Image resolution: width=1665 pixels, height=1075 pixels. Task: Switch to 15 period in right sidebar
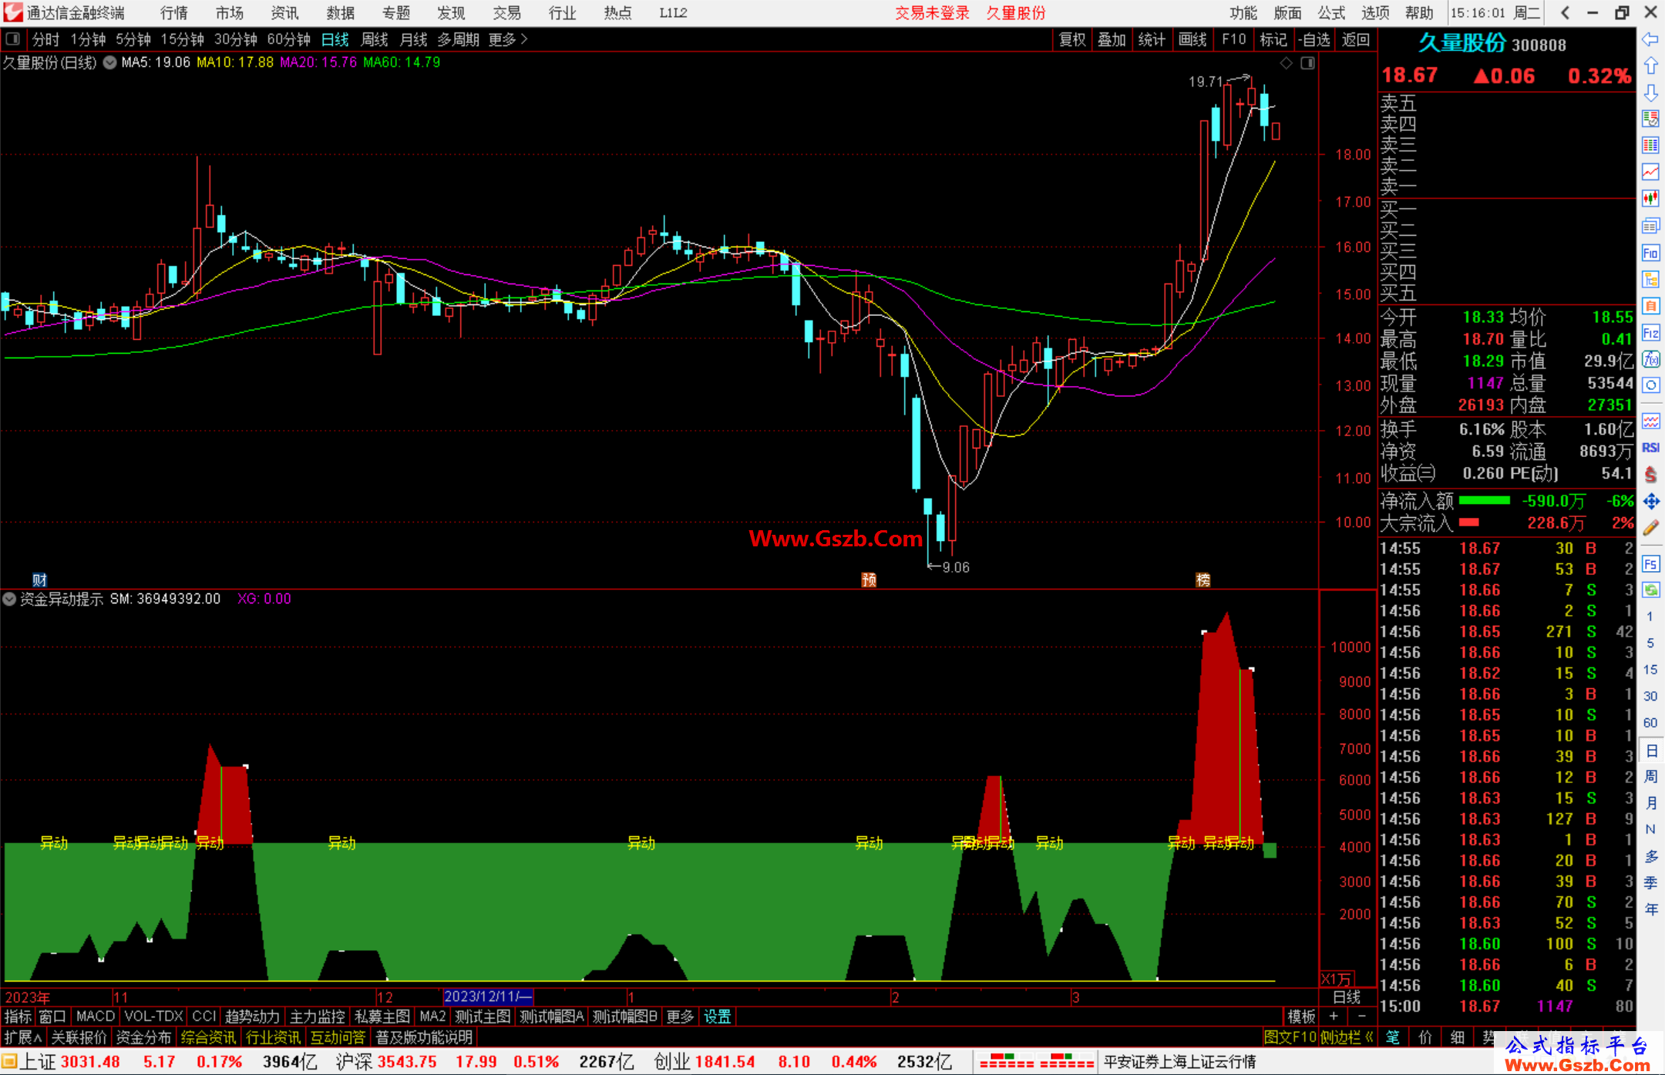tap(1650, 670)
